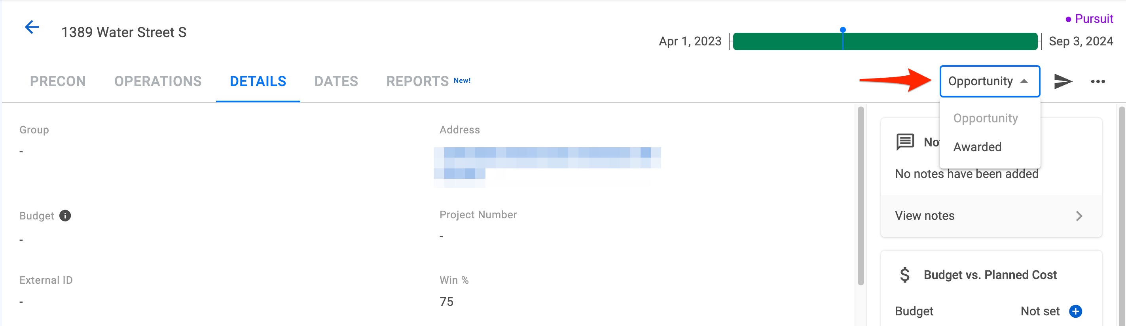This screenshot has width=1126, height=326.
Task: Switch to the OPERATIONS tab
Action: tap(158, 81)
